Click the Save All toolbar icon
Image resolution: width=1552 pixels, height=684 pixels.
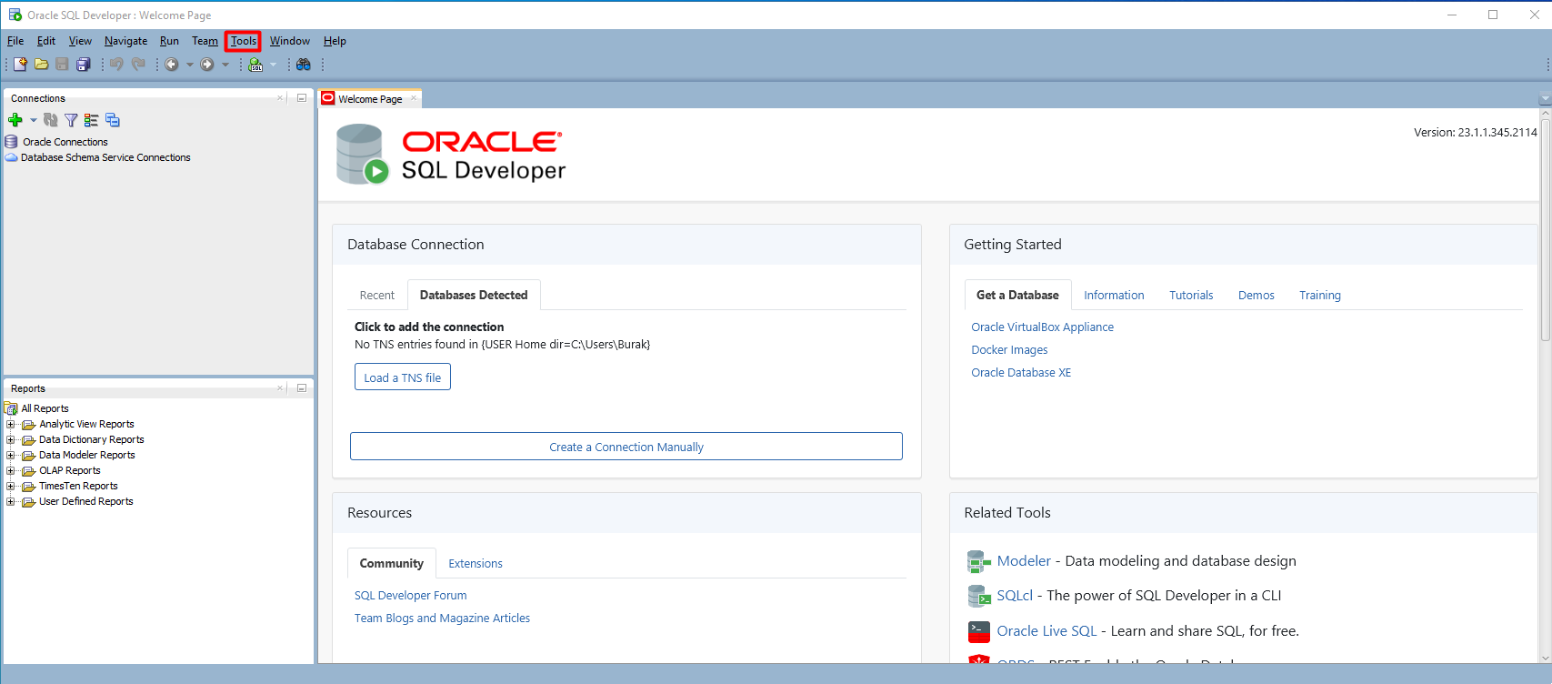pos(84,65)
